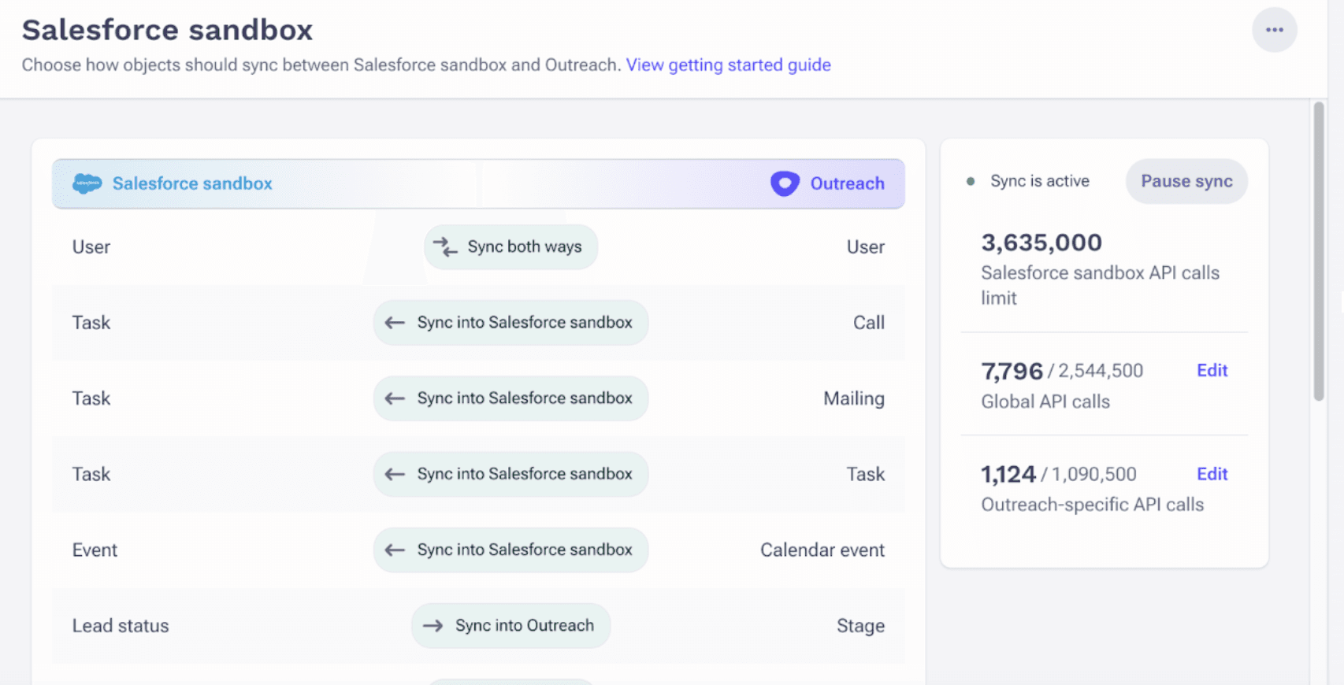
Task: Click left arrow icon in Task–Mailing row
Action: click(x=395, y=398)
